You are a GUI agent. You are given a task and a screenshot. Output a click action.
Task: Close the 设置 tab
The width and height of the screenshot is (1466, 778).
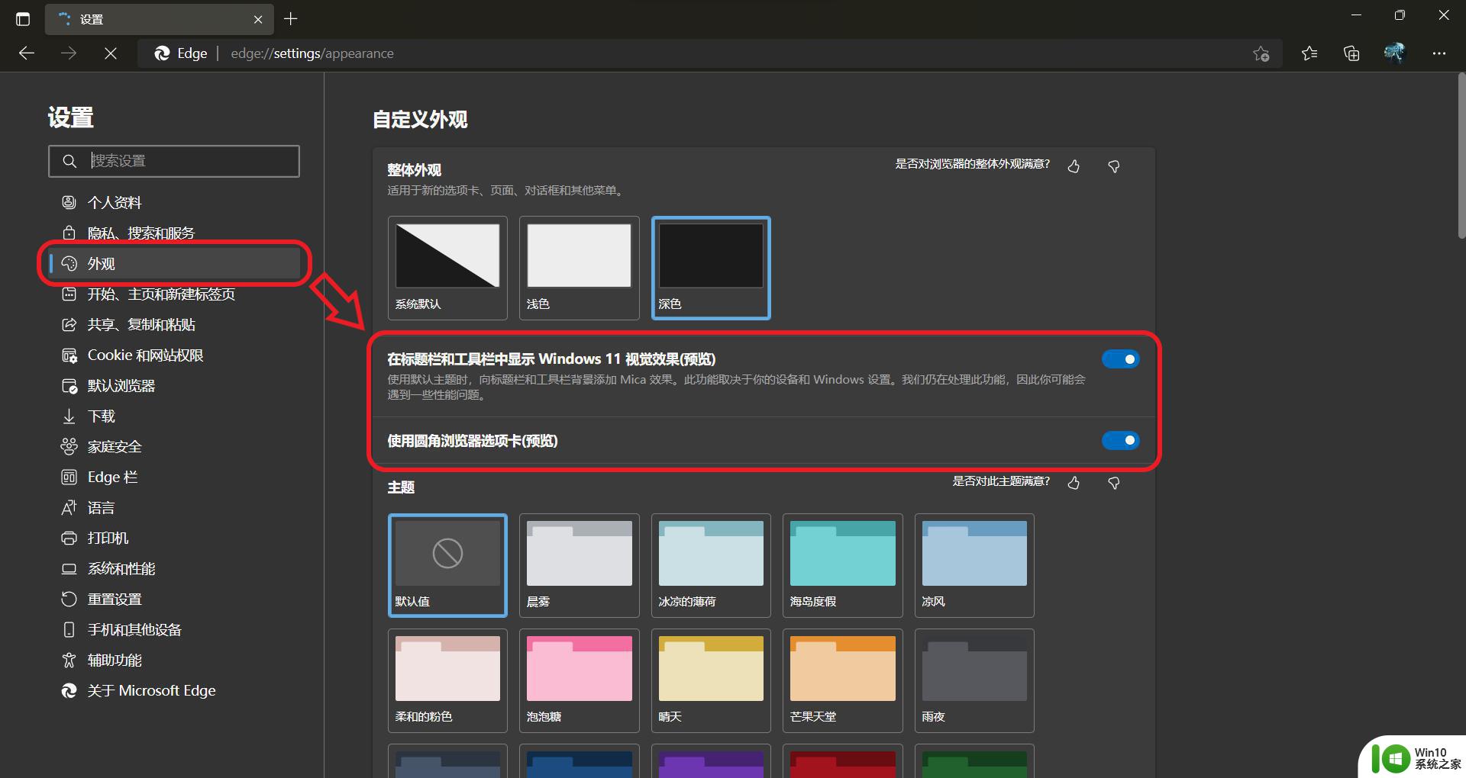pos(258,20)
